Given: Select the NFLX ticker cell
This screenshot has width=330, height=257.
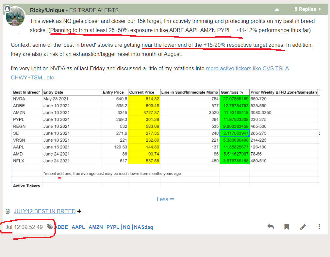Looking at the screenshot, I should tap(27, 161).
